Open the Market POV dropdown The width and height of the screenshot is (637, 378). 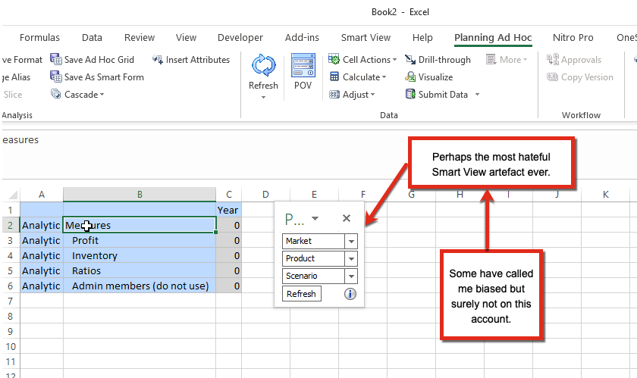click(x=351, y=241)
